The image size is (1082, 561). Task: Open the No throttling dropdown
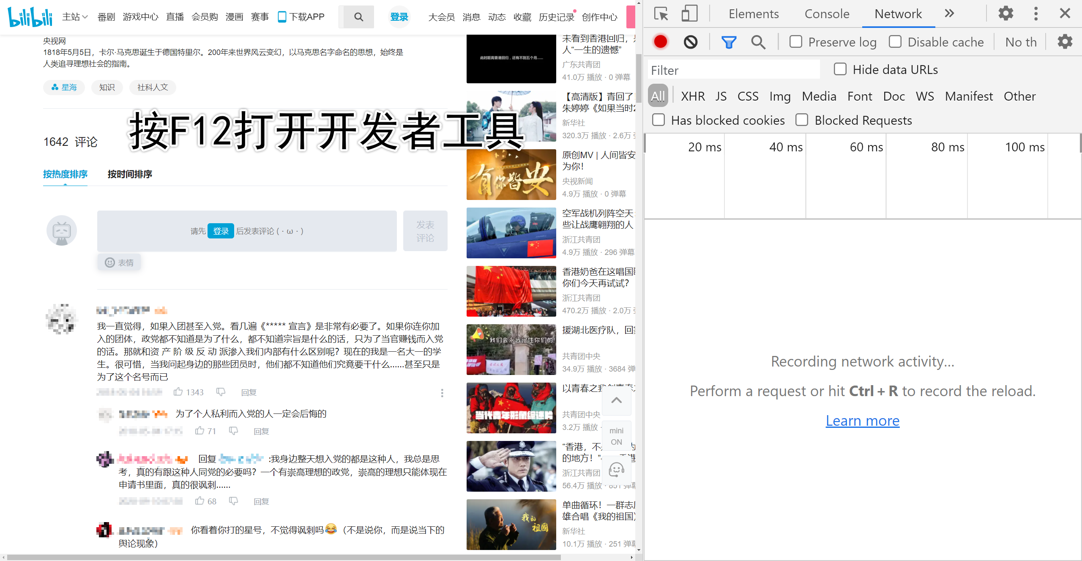pos(1020,42)
